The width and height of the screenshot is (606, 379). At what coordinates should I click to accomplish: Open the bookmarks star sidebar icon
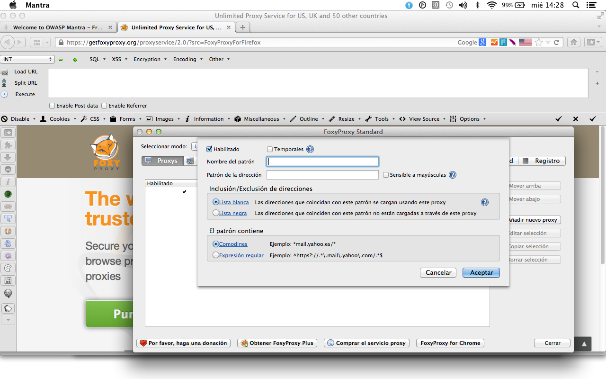point(8,133)
